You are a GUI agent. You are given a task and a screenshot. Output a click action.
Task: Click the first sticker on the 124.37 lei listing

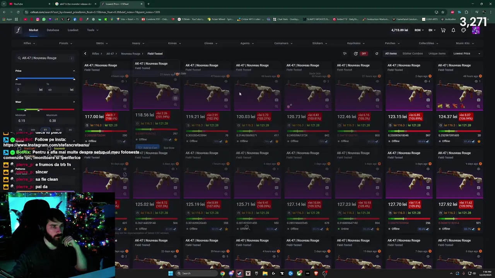(440, 106)
